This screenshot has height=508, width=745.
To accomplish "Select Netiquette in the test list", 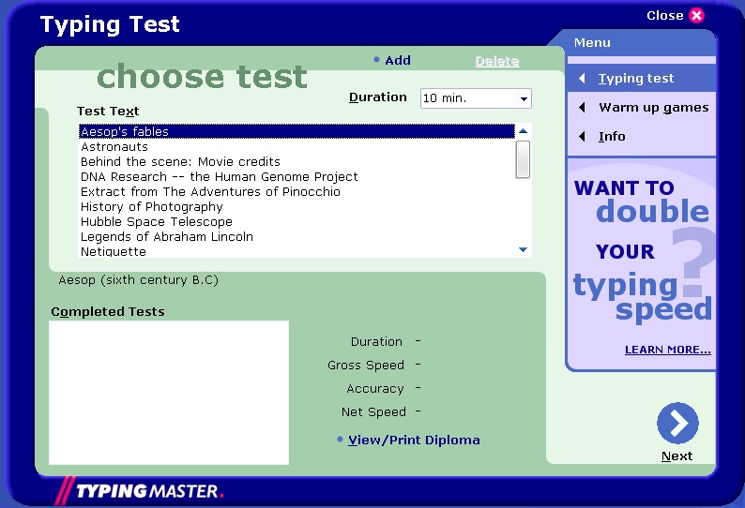I will (x=296, y=251).
